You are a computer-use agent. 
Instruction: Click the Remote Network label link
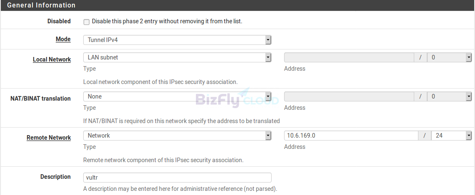click(x=49, y=138)
